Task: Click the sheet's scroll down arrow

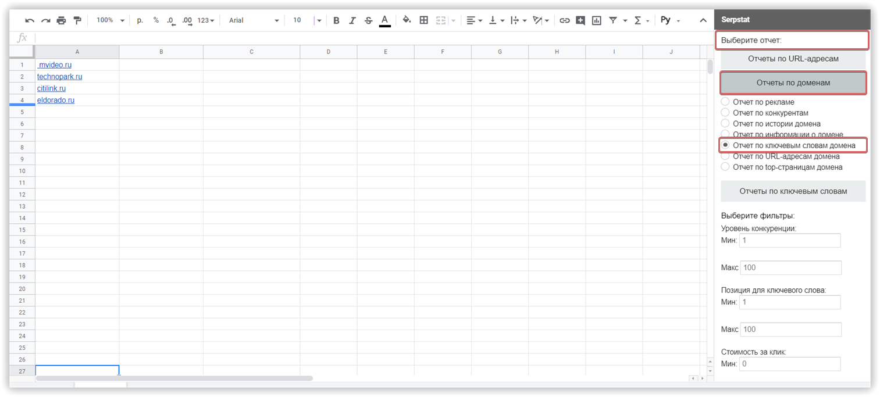Action: click(x=710, y=370)
